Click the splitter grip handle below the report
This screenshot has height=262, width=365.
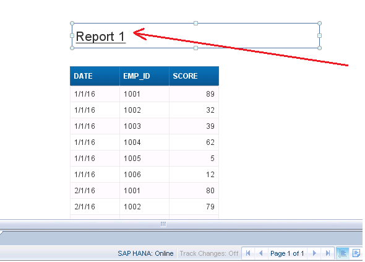click(x=163, y=224)
